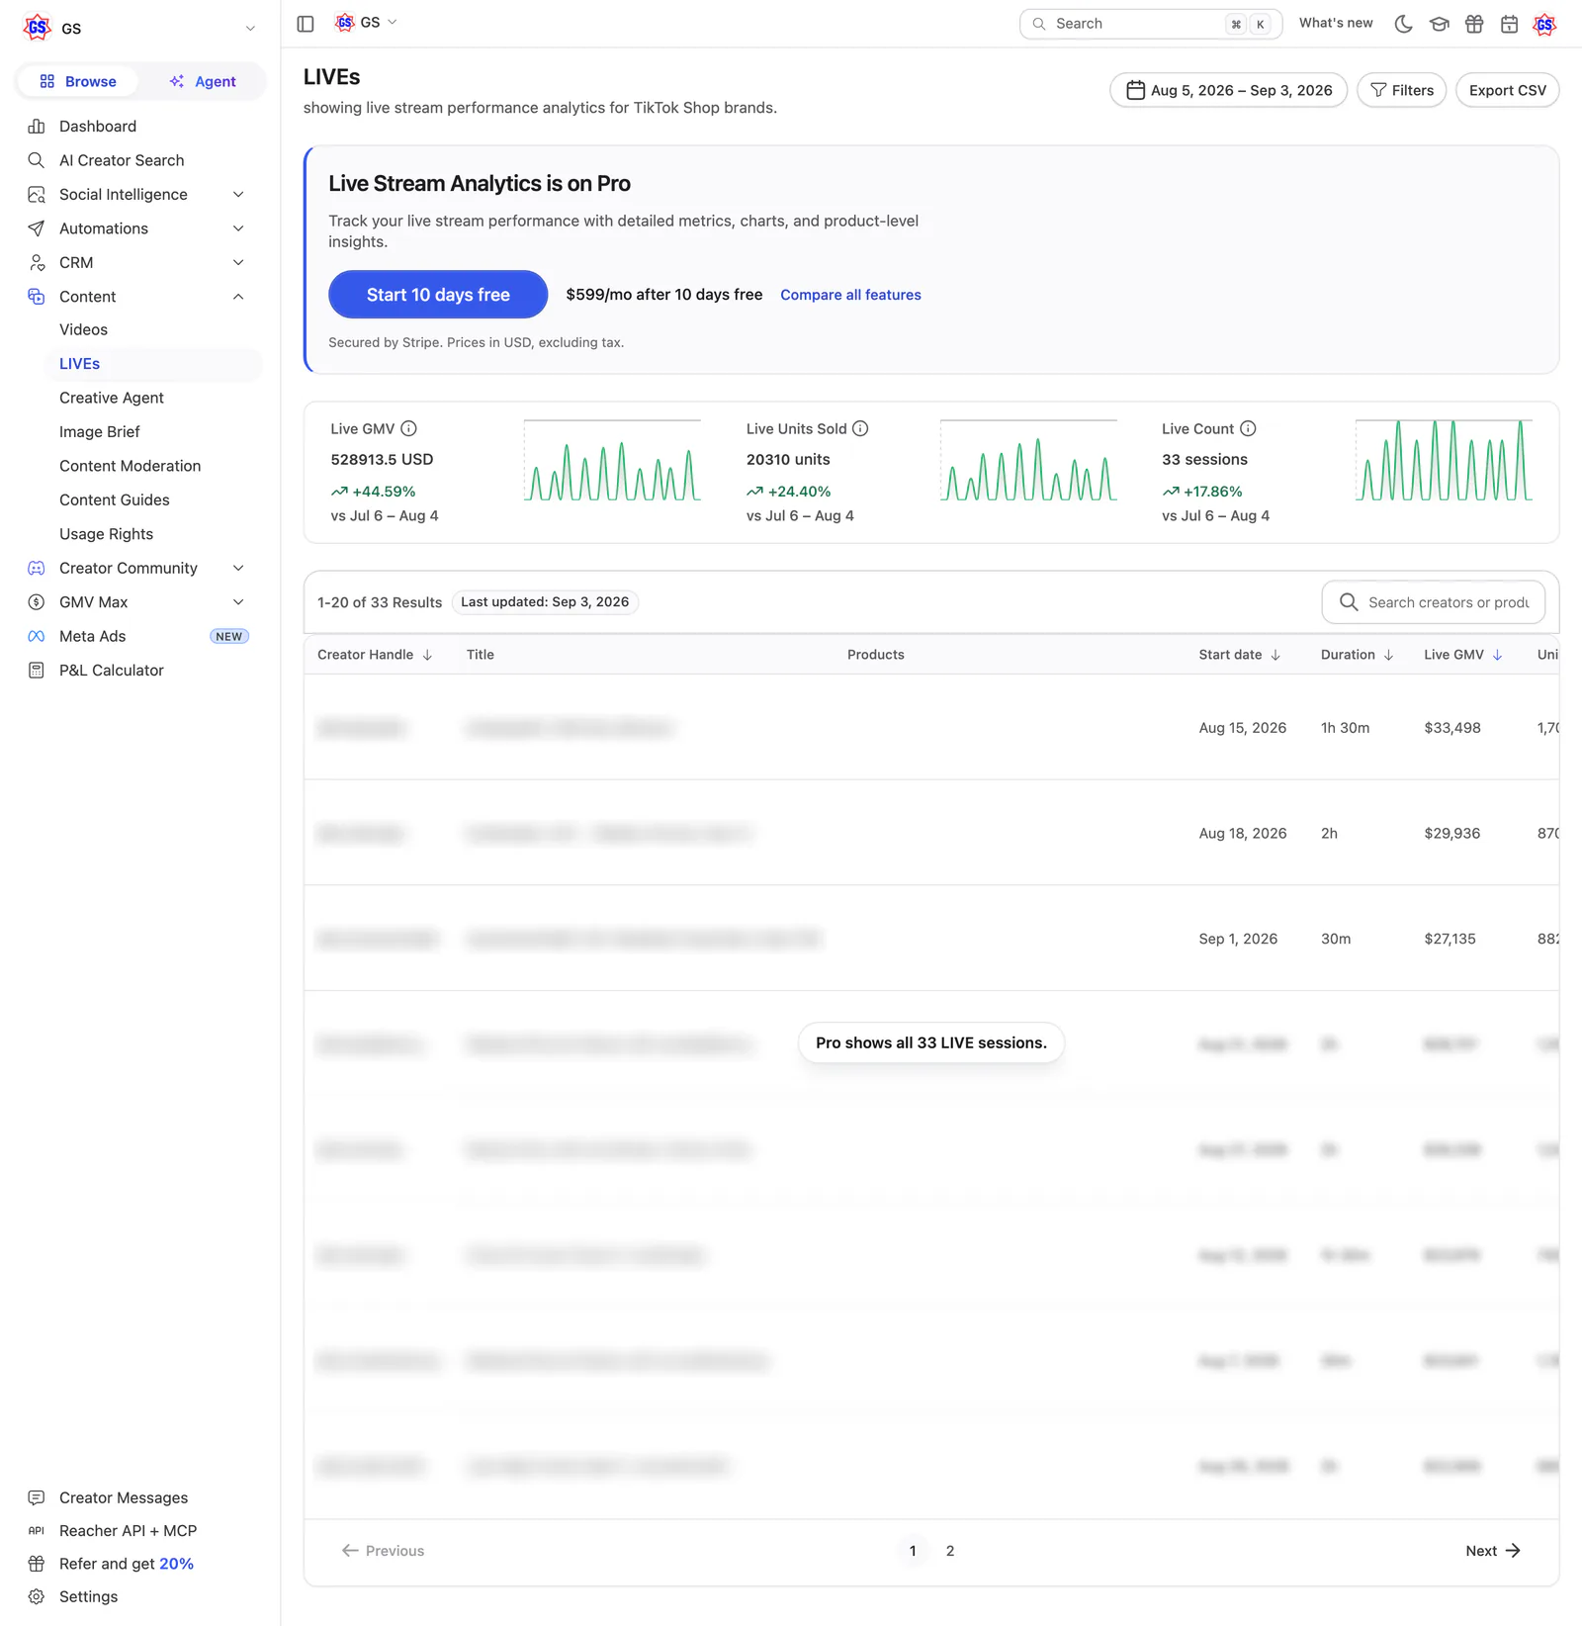This screenshot has height=1626, width=1582.
Task: Open GS workspace switcher dropdown in sidebar
Action: point(139,29)
